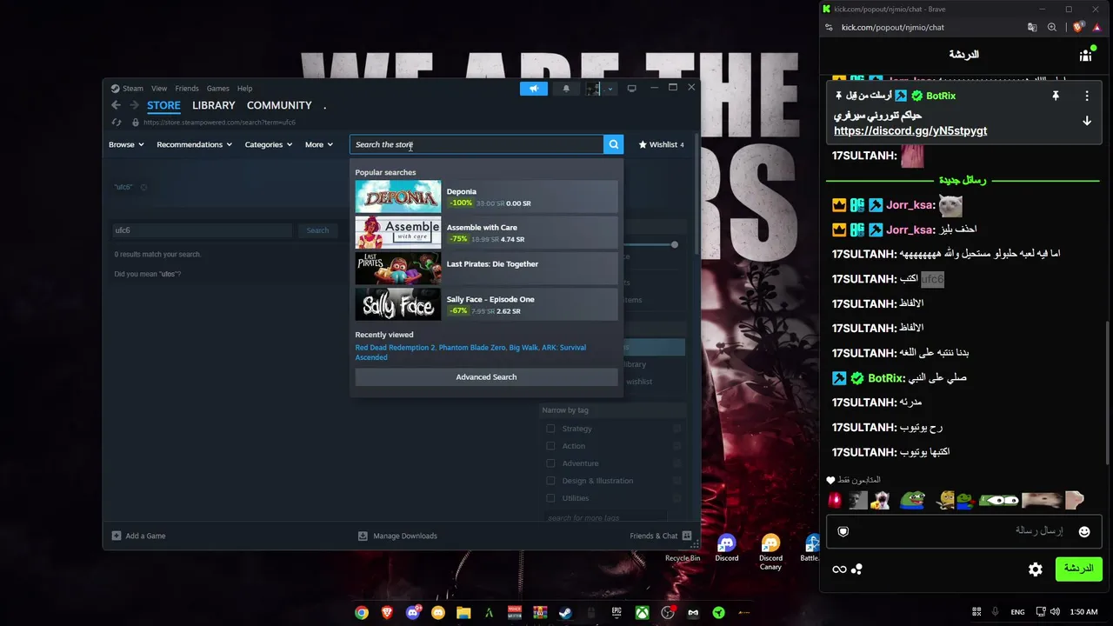1113x626 pixels.
Task: Open the Friends menu
Action: coord(187,89)
